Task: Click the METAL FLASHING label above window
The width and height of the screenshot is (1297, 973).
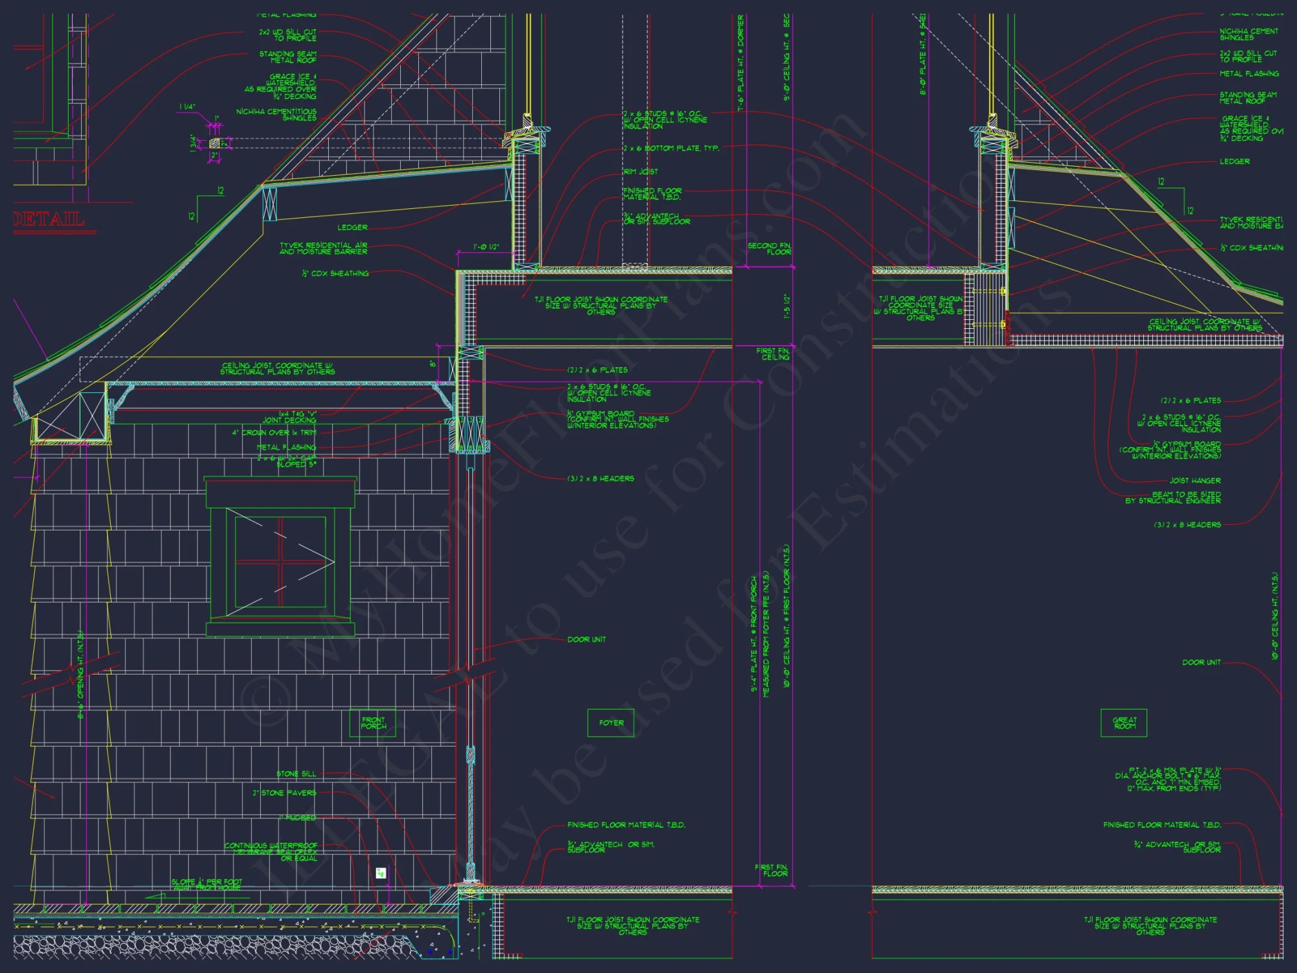Action: pos(286,448)
